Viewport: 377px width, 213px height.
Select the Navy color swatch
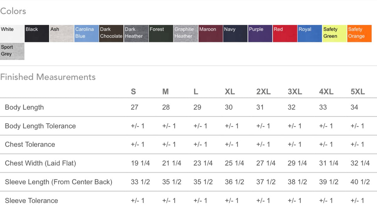pos(235,34)
